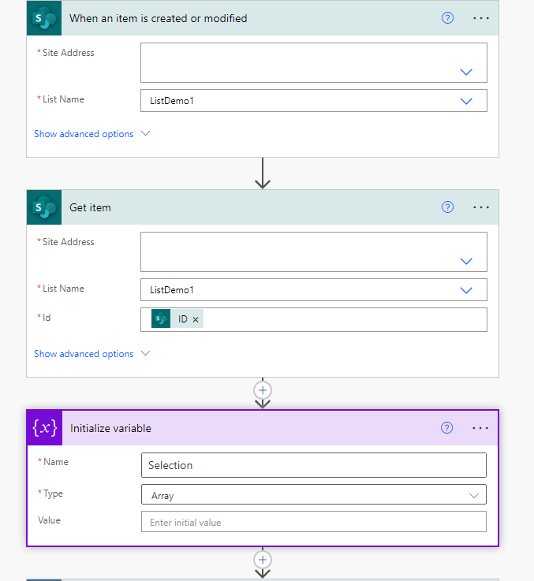This screenshot has height=581, width=534.
Task: Click the trigger card title text
Action: 159,18
